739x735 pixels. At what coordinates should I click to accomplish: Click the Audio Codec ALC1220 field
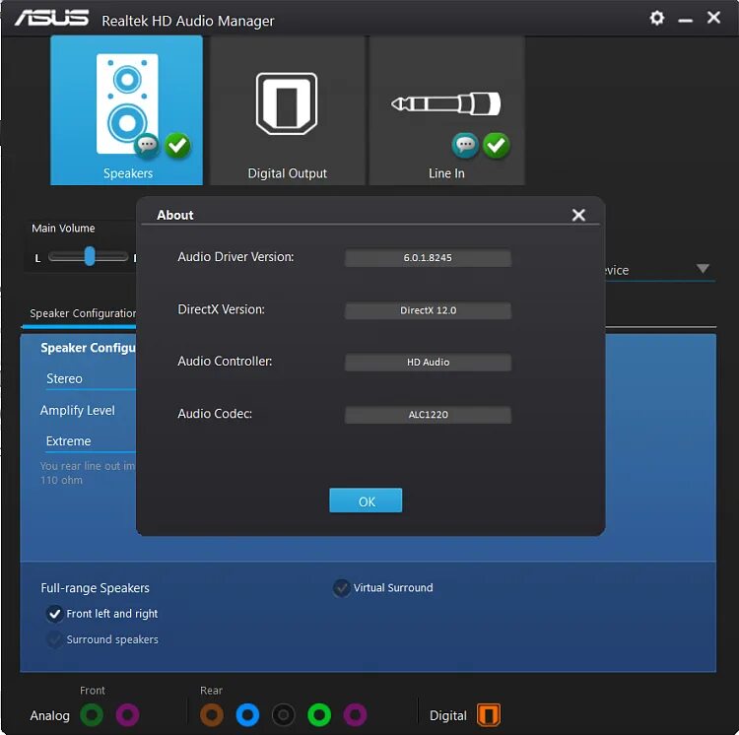tap(428, 415)
